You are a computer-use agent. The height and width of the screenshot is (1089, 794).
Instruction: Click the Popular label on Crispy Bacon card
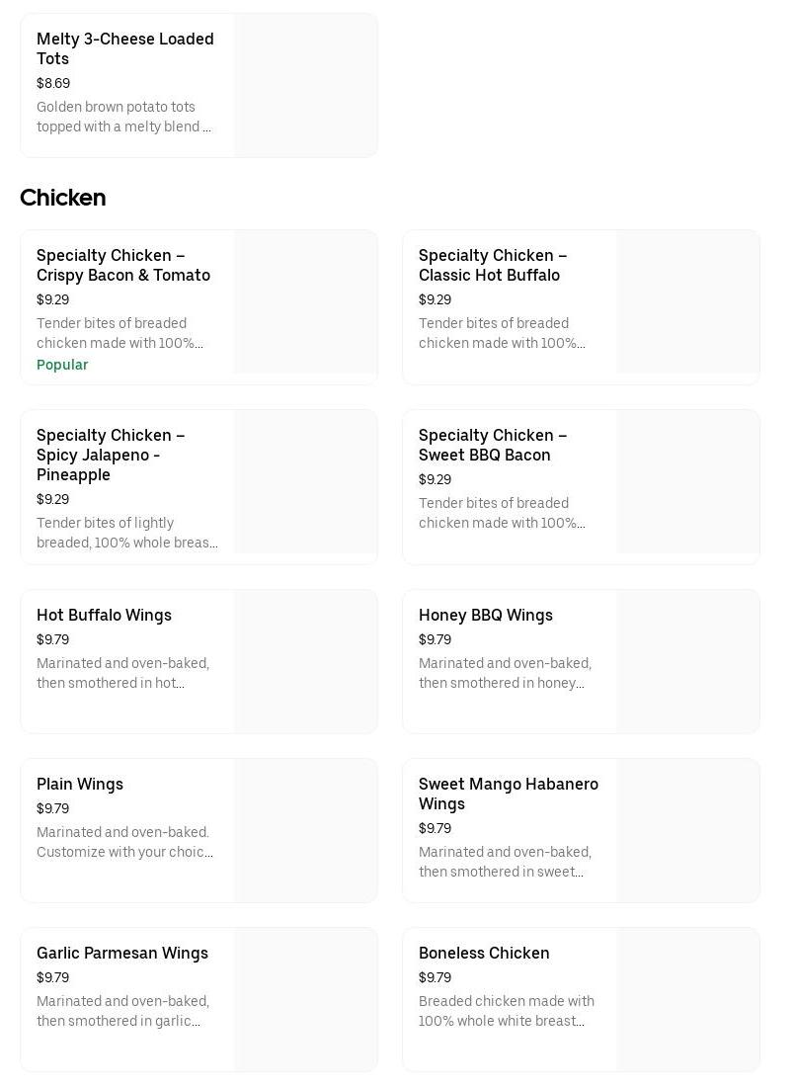(62, 365)
